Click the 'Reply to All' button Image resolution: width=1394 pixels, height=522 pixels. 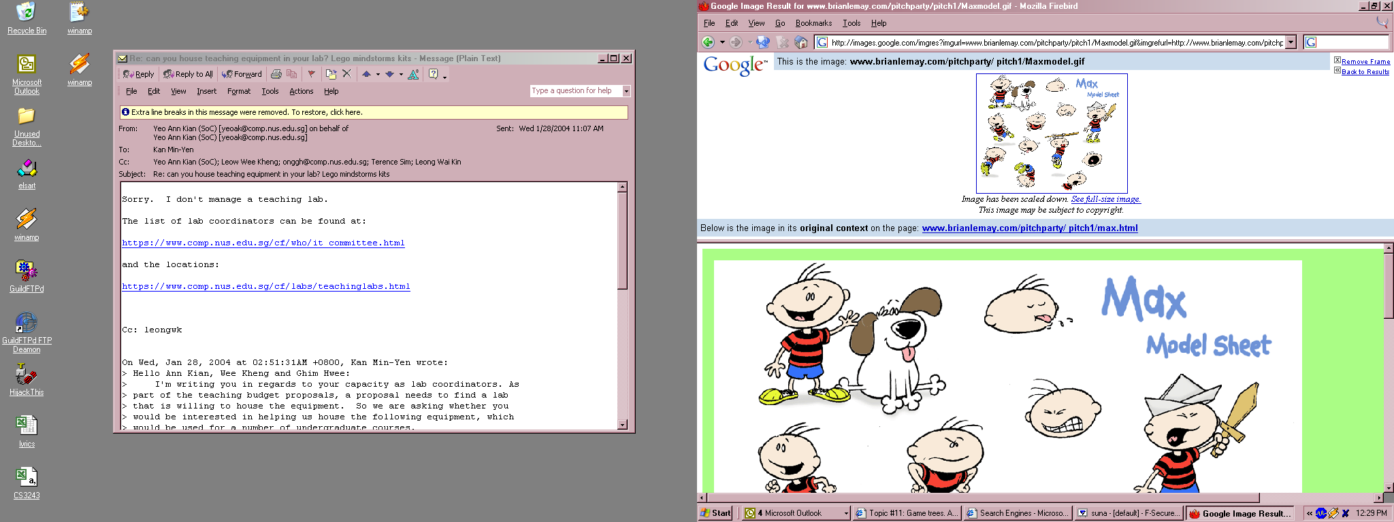coord(188,74)
